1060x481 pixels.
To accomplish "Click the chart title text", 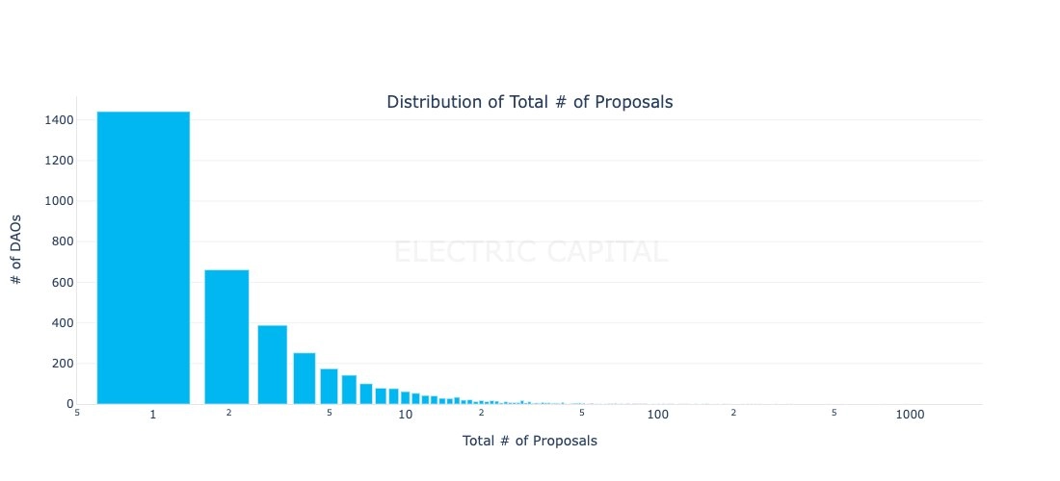I will [530, 102].
